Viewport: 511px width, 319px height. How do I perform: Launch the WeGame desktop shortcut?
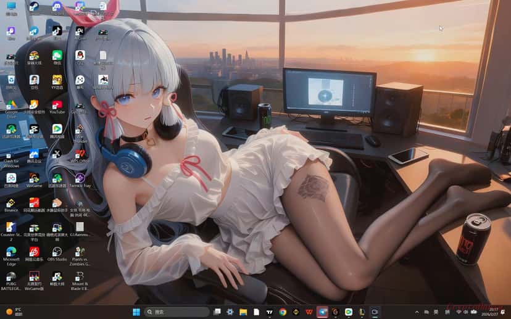coord(34,180)
